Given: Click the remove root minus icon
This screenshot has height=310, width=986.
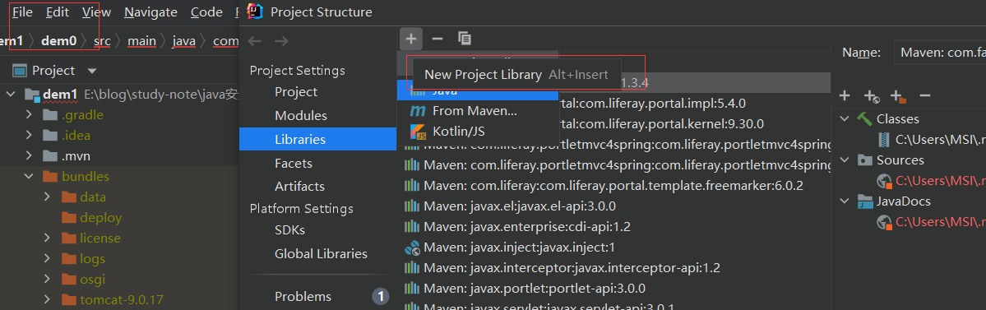Looking at the screenshot, I should [x=924, y=95].
